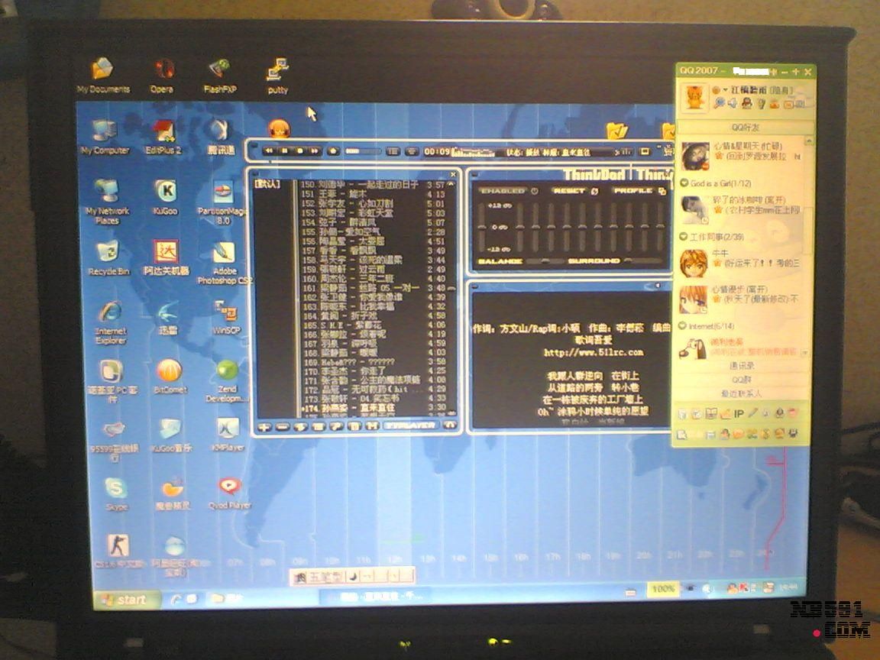Image resolution: width=880 pixels, height=660 pixels.
Task: Toggle IME half-moon width icon
Action: tap(354, 577)
